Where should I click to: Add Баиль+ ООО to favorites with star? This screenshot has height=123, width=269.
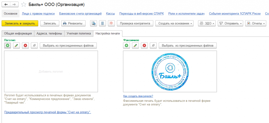[23, 5]
